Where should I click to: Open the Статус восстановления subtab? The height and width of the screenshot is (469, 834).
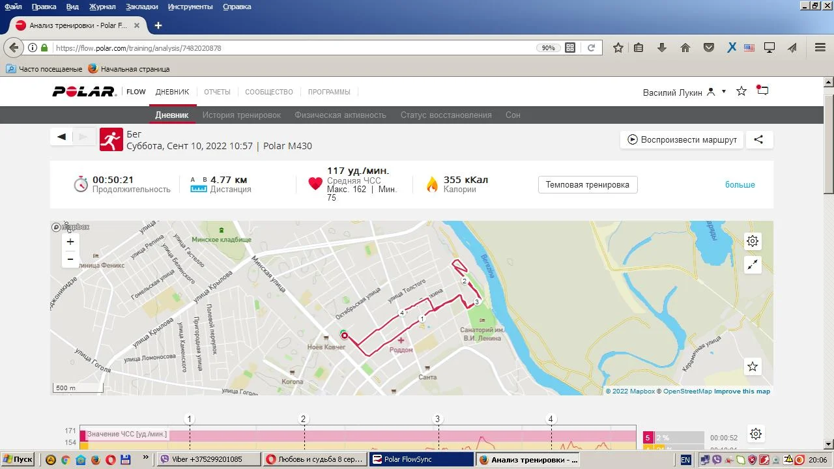click(446, 115)
